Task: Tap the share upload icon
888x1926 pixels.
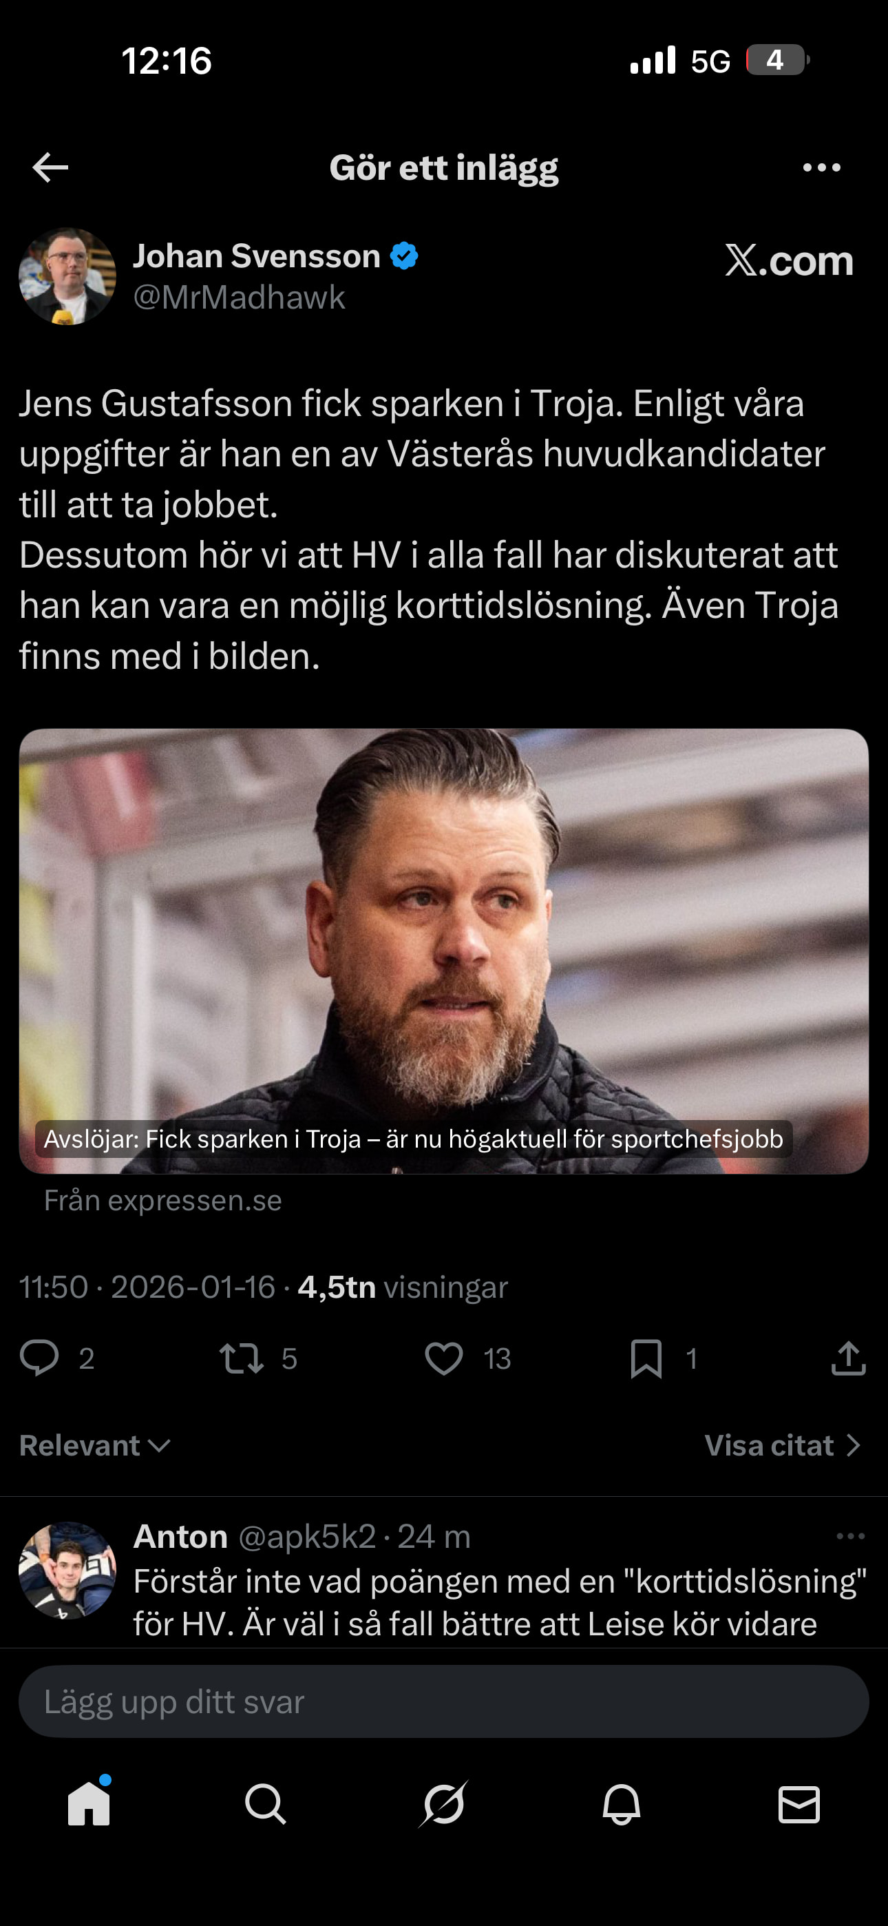Action: [848, 1358]
